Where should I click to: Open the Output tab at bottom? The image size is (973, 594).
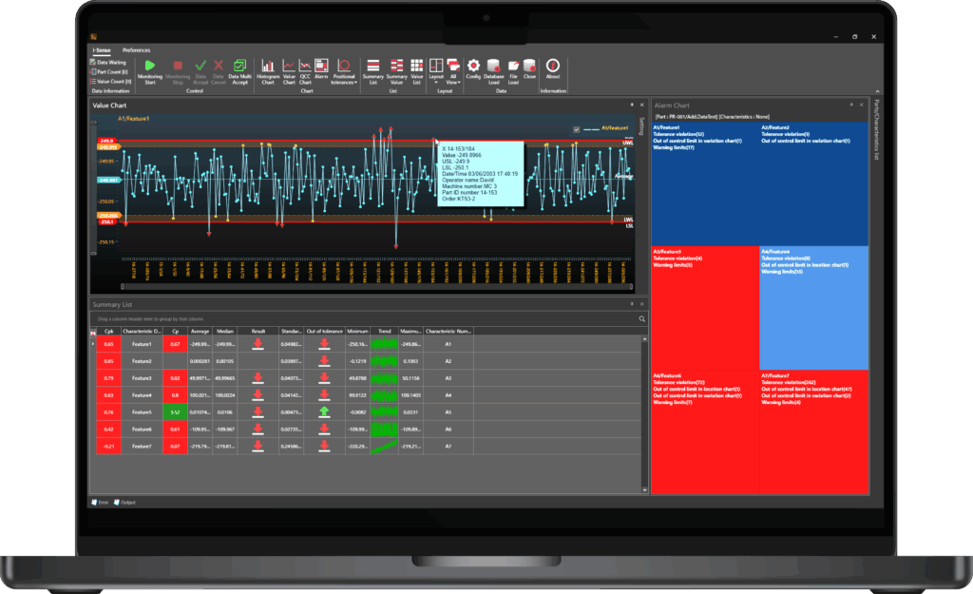click(124, 502)
